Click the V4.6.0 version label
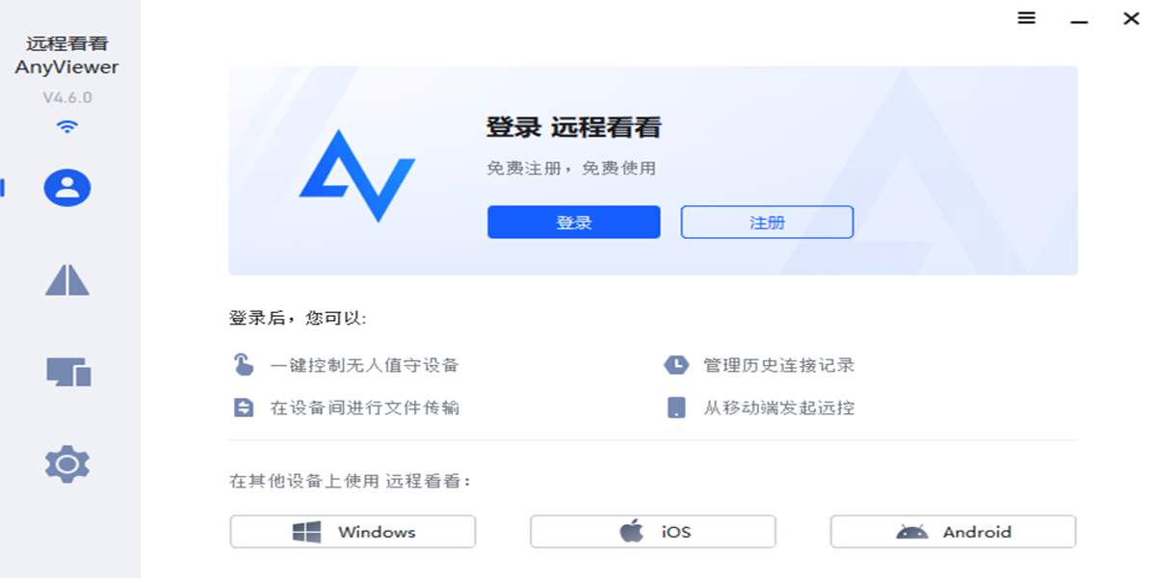This screenshot has width=1156, height=578. point(67,97)
